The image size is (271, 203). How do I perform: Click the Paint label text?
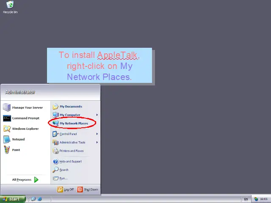(x=16, y=150)
